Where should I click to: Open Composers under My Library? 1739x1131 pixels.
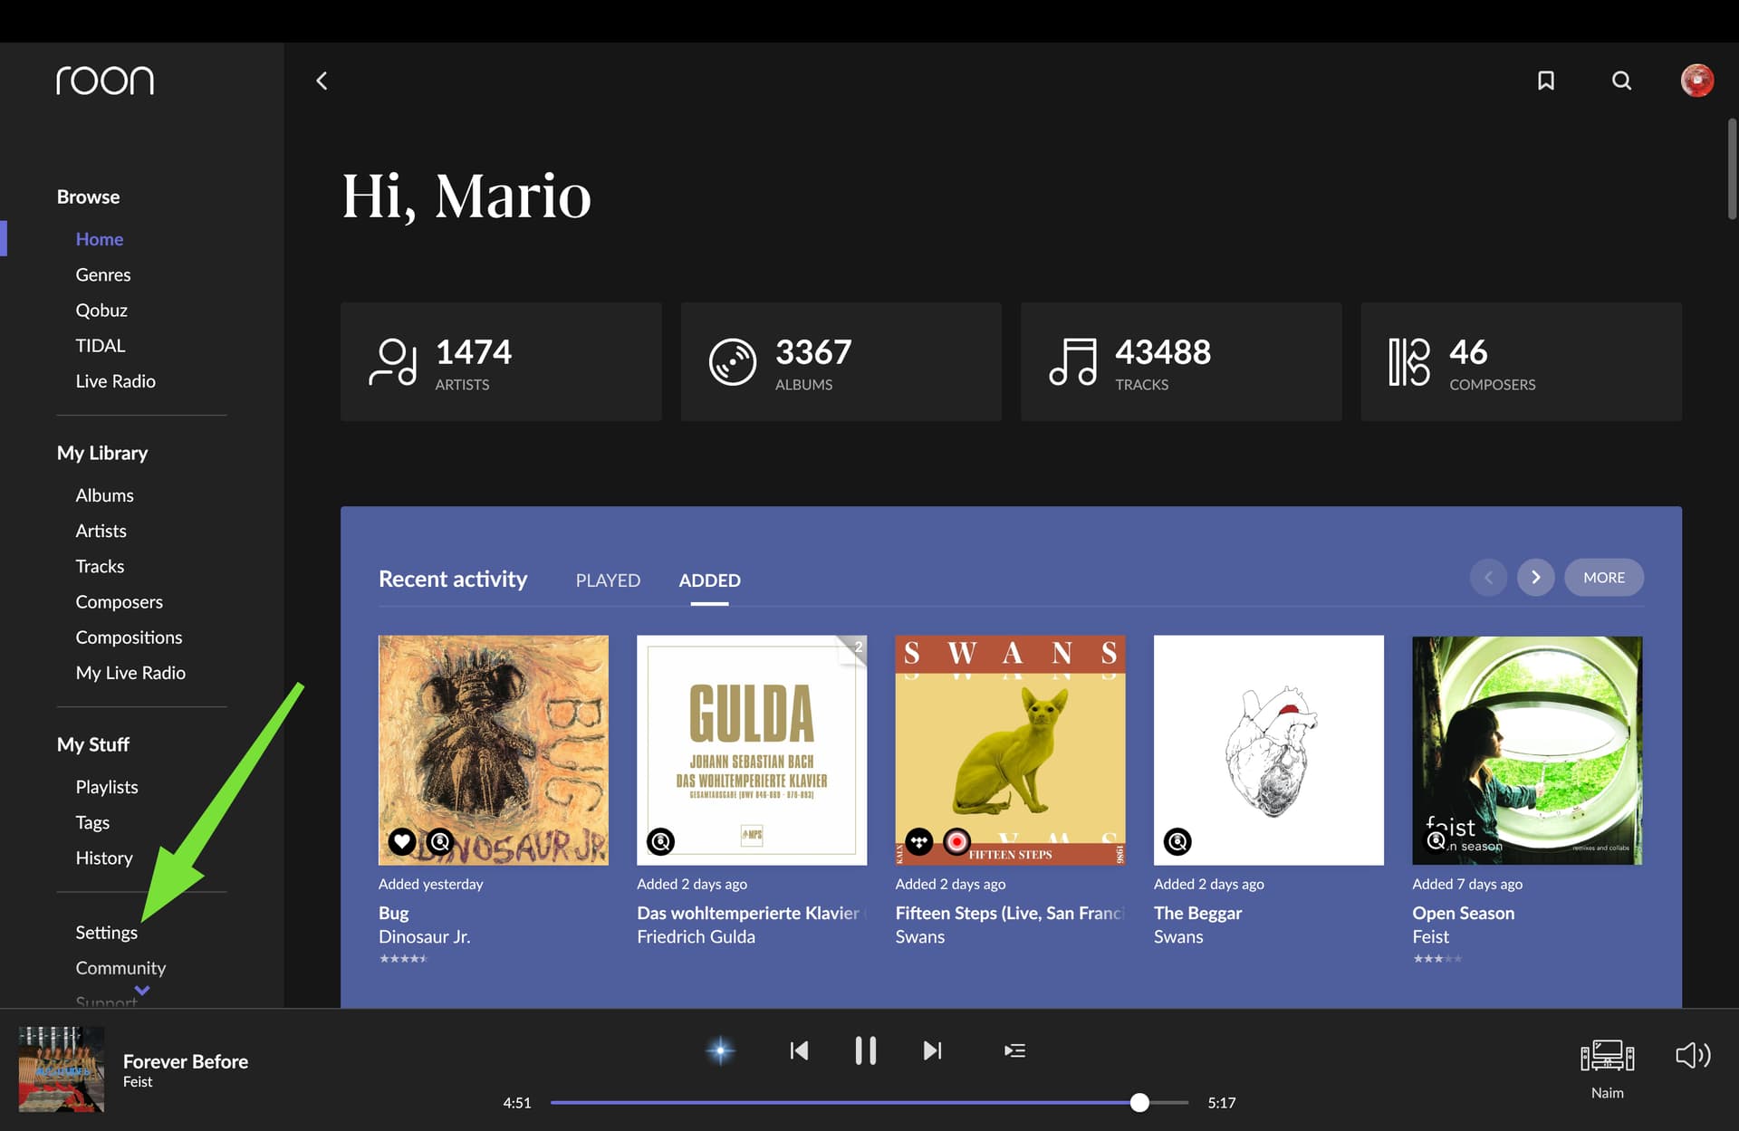(119, 601)
